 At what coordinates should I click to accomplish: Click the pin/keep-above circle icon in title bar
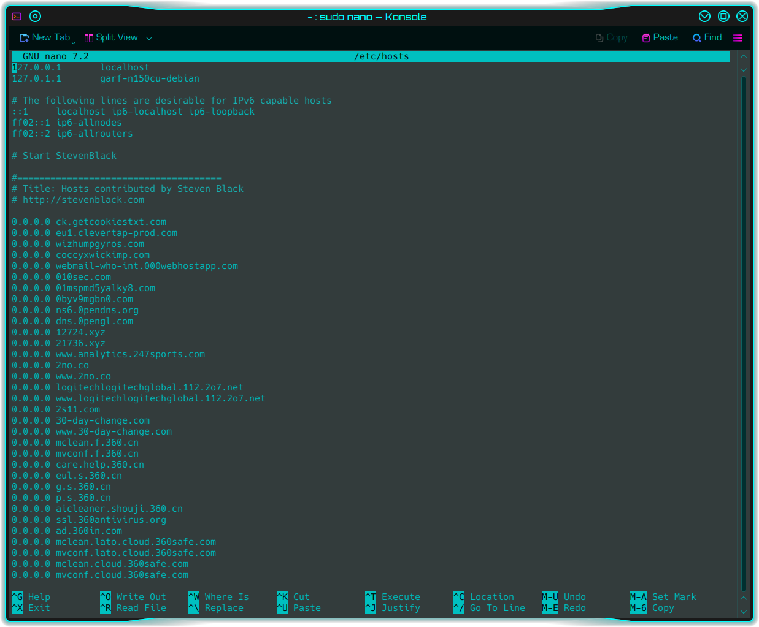click(x=36, y=17)
